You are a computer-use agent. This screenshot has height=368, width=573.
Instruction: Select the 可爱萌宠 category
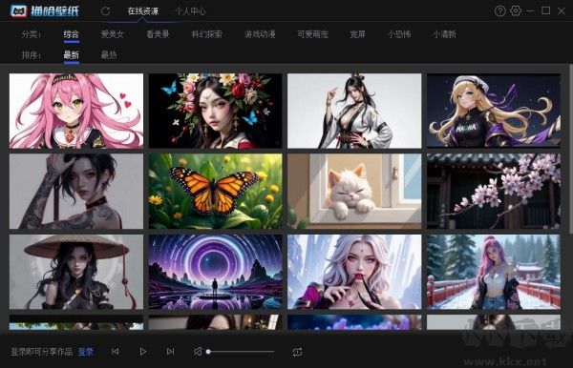coord(313,34)
